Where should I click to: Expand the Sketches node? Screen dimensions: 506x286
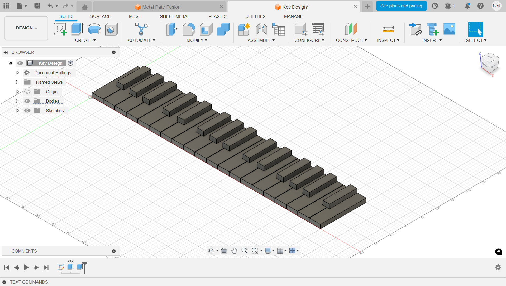[x=17, y=111]
